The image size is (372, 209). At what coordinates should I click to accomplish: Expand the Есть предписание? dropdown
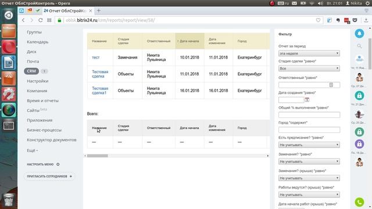[x=309, y=145]
